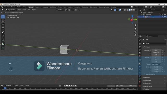Click the blue Z axis gizmo handle

pyautogui.click(x=132, y=16)
